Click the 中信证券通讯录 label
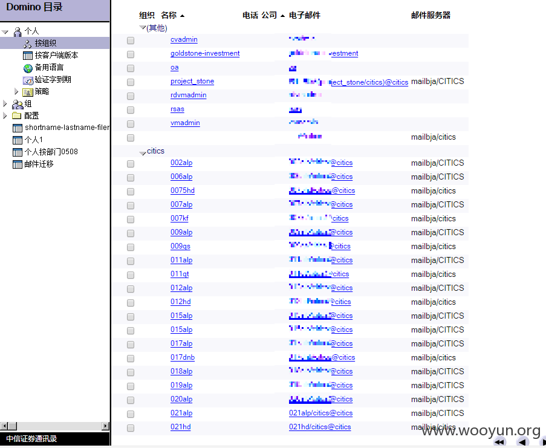Viewport: 546px width, 448px height. coord(31,438)
